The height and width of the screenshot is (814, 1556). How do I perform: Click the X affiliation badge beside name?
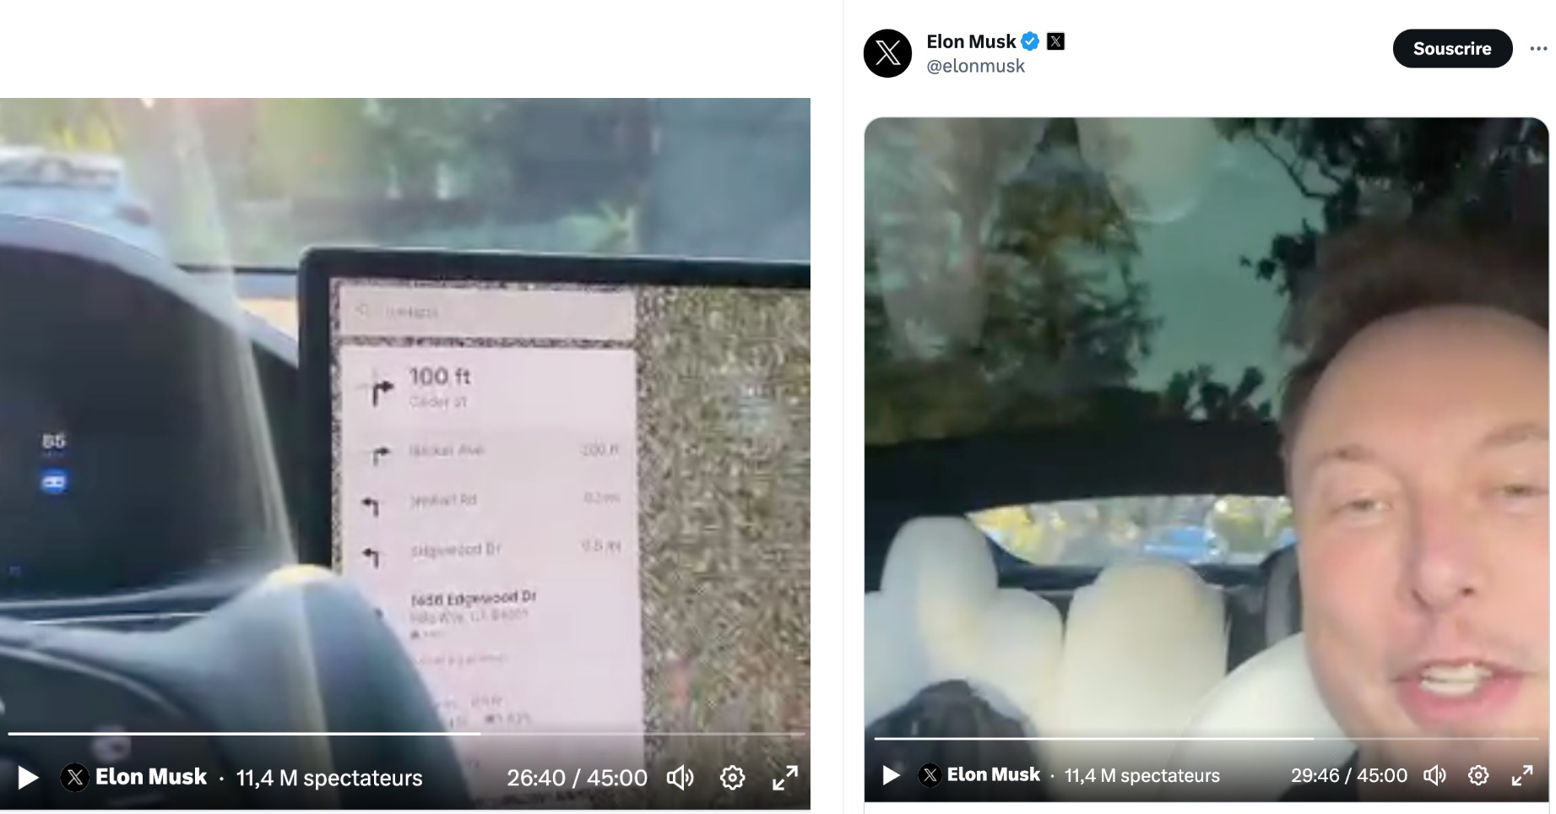click(x=1055, y=41)
